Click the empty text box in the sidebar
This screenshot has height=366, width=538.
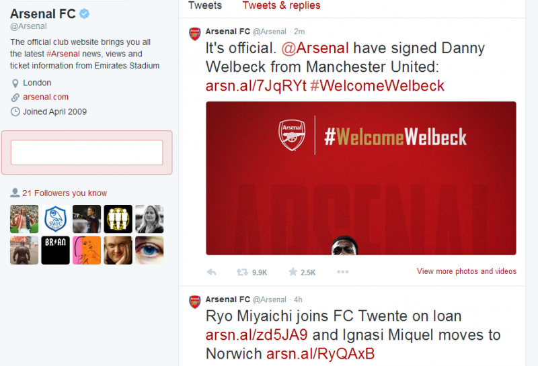pos(87,152)
